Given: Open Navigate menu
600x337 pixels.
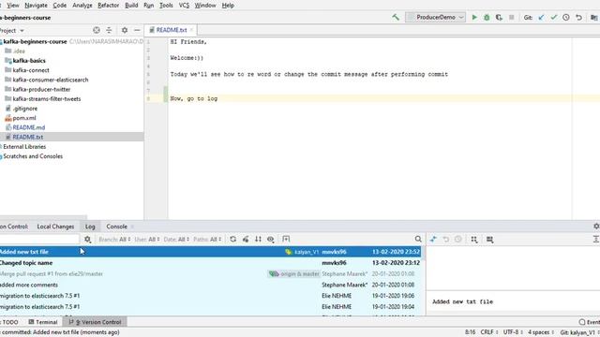Looking at the screenshot, I should coord(36,6).
